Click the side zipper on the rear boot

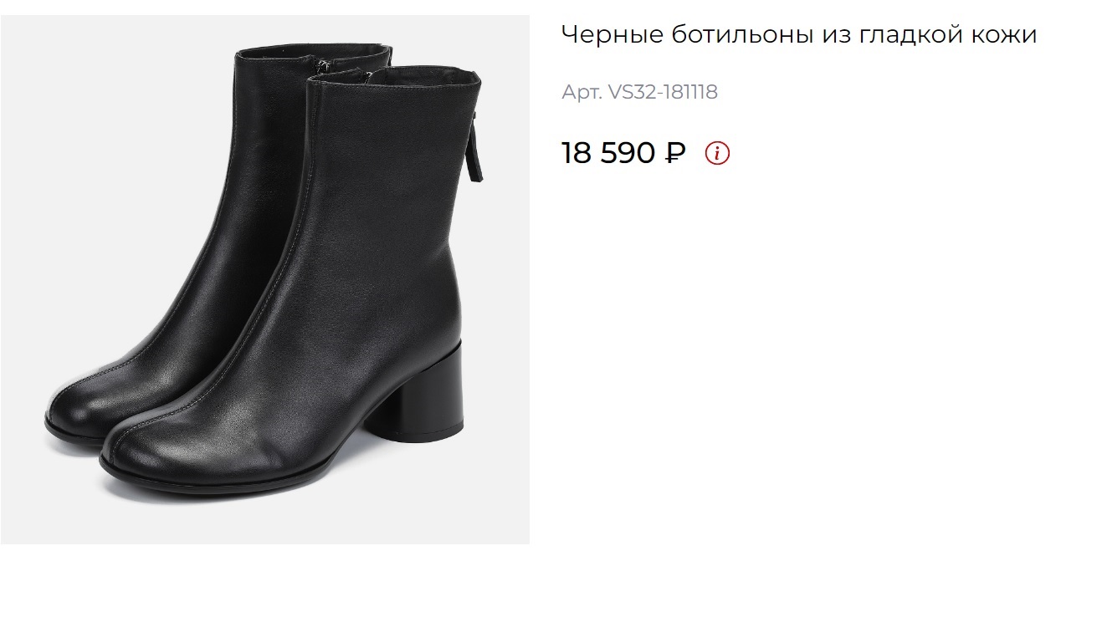click(x=324, y=64)
